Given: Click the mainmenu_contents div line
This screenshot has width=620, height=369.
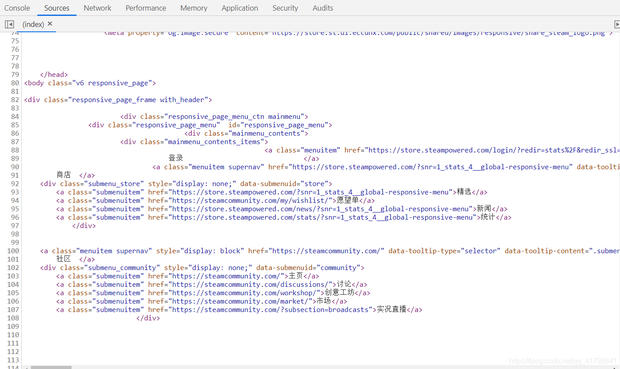Looking at the screenshot, I should click(x=246, y=133).
